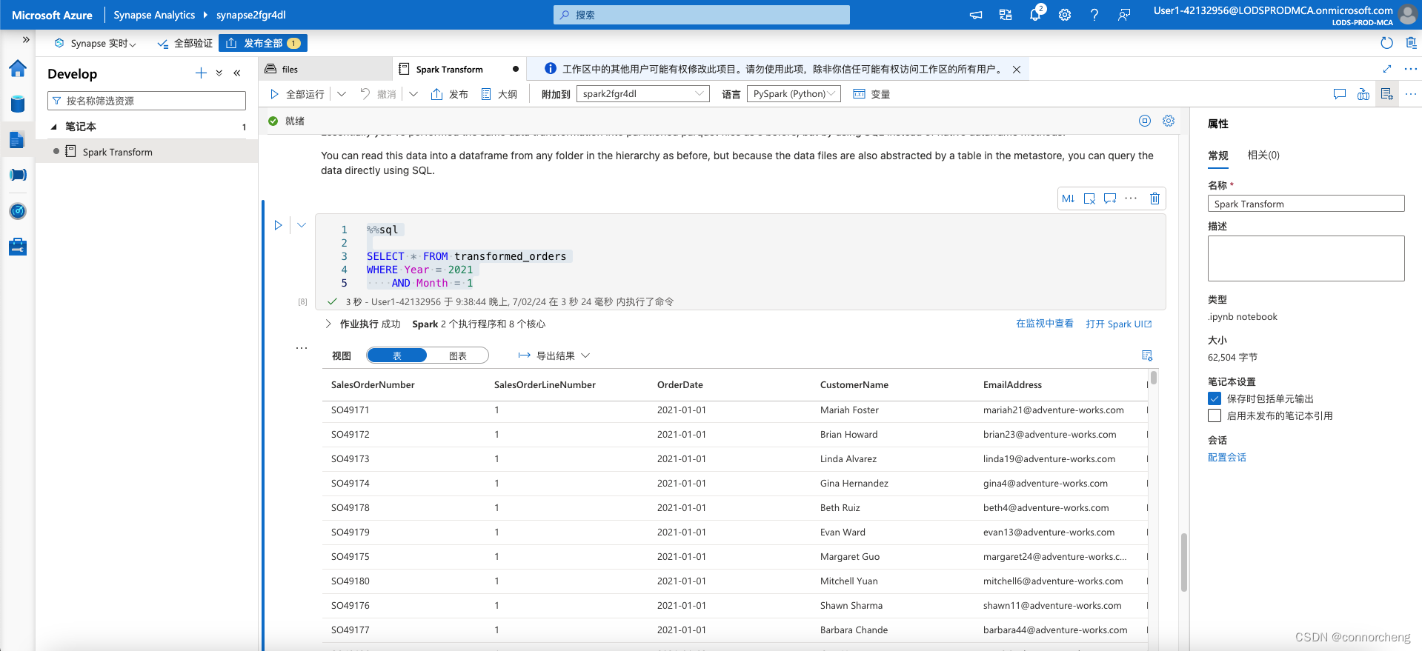Image resolution: width=1422 pixels, height=651 pixels.
Task: Open the Manage hub toolbox icon
Action: coord(18,247)
